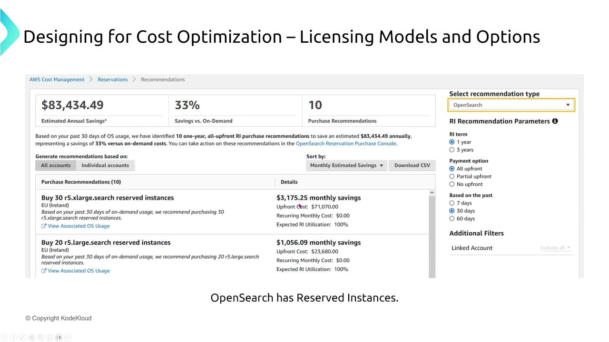The height and width of the screenshot is (342, 609).
Task: Open the OpenSearch recommendation type dropdown
Action: (x=511, y=105)
